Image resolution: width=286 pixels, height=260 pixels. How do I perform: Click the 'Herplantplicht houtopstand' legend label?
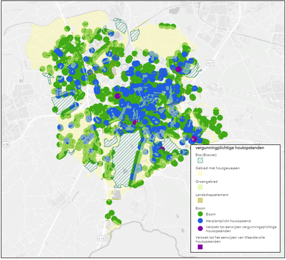(x=228, y=221)
